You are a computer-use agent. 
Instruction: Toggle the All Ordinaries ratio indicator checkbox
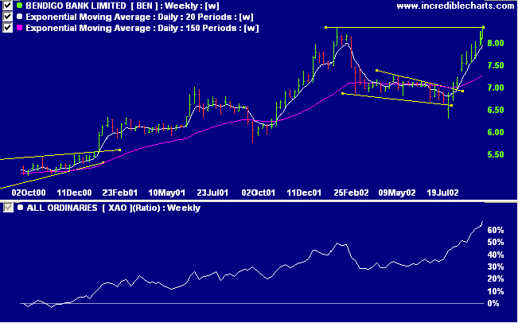point(8,208)
